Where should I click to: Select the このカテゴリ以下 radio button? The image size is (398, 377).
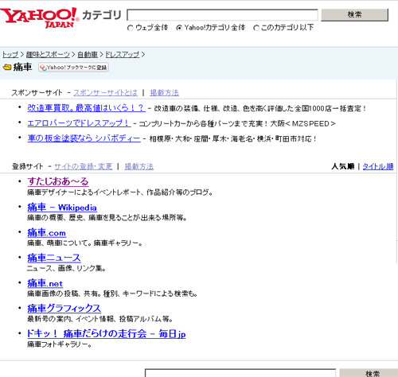[x=256, y=28]
